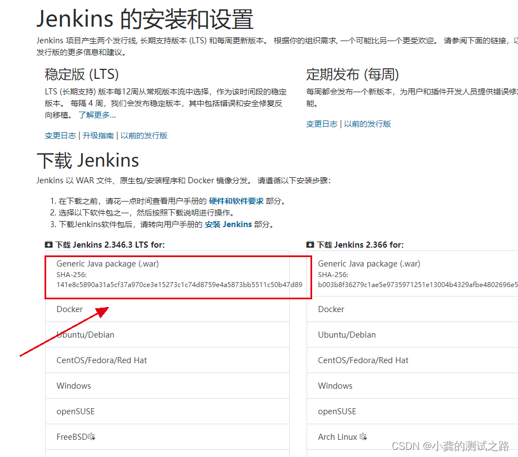Screen dimensions: 518x457
Task: Click the gear icon next to FreeBSD
Action: [x=91, y=436]
